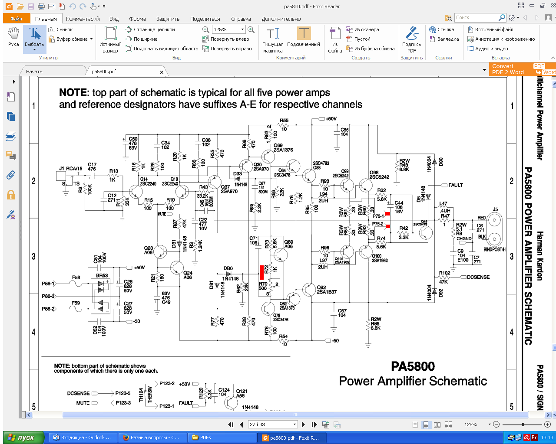Open the Файл menu
Image resolution: width=556 pixels, height=444 pixels.
tap(17, 19)
